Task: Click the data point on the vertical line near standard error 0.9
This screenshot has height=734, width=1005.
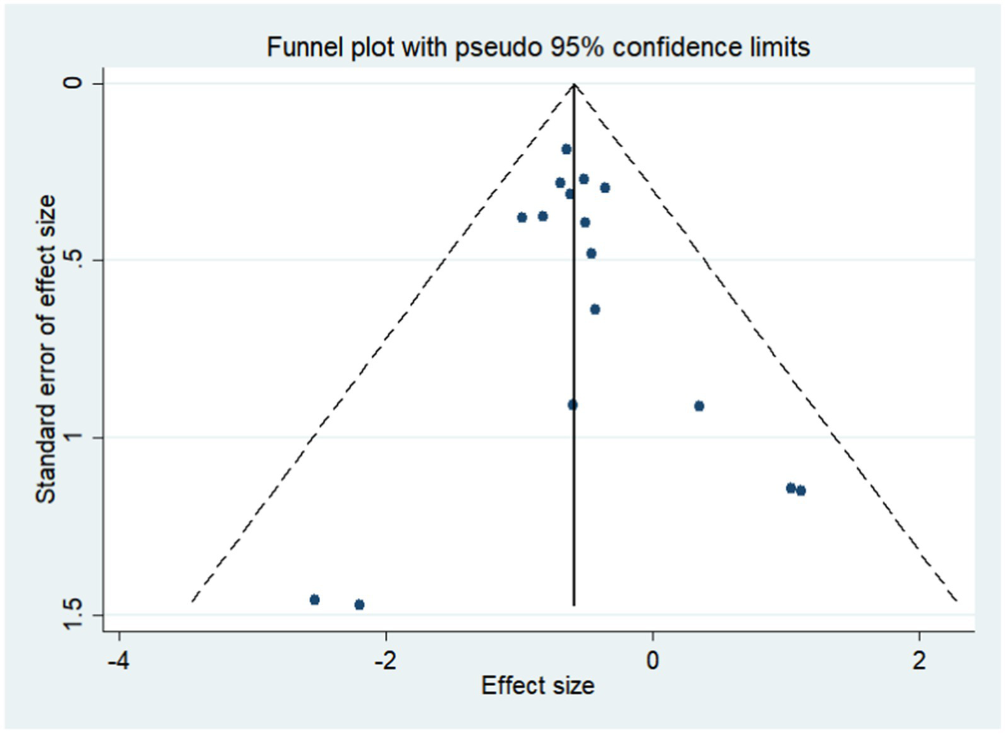Action: tap(573, 405)
